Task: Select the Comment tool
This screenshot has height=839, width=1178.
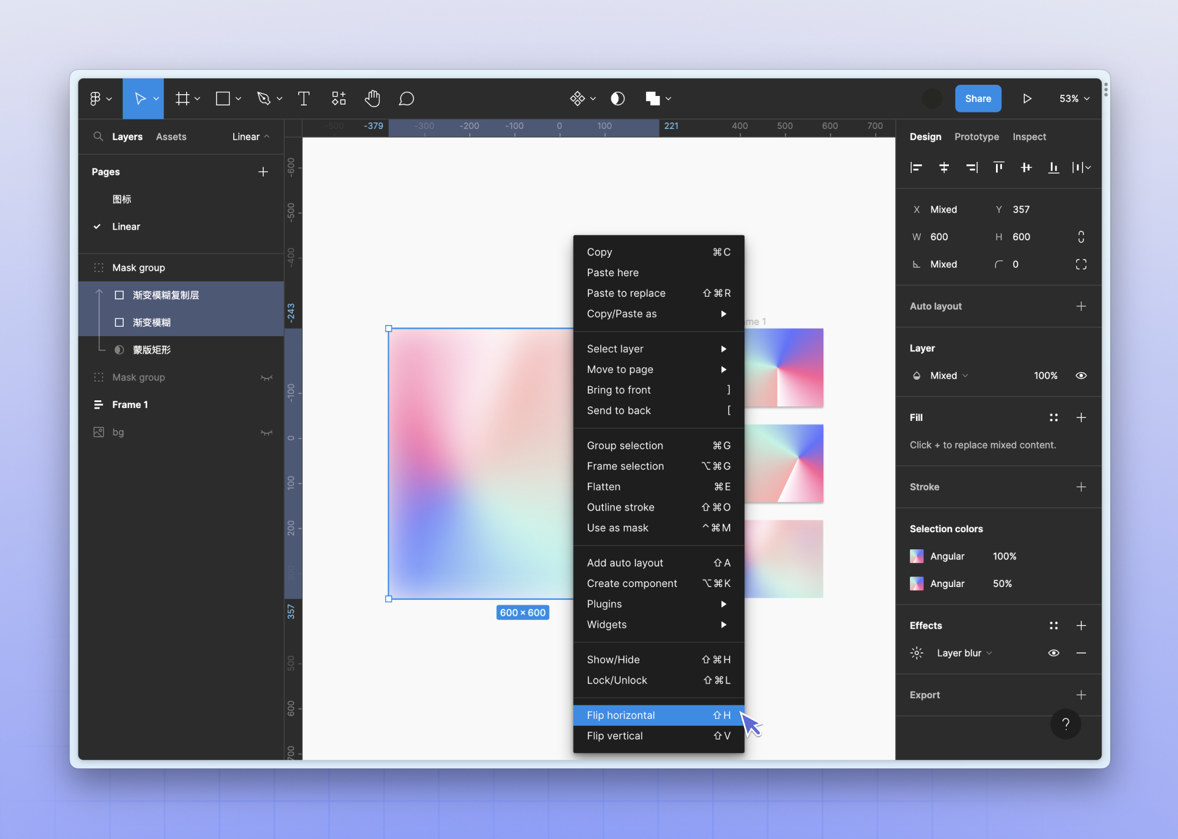Action: 406,98
